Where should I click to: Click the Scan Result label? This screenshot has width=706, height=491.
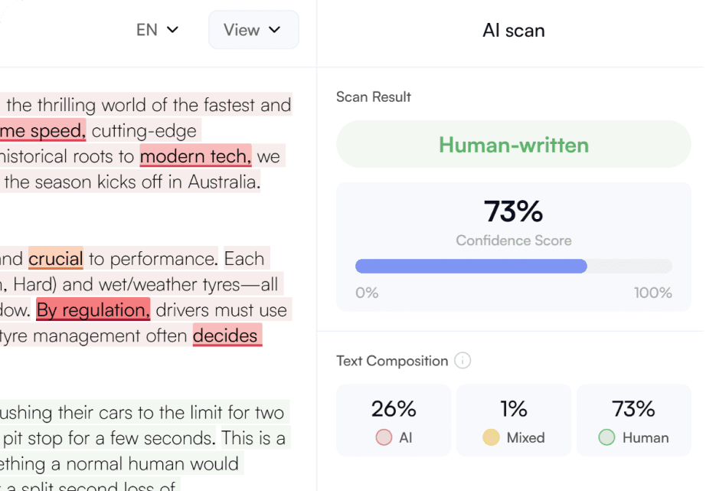click(374, 97)
